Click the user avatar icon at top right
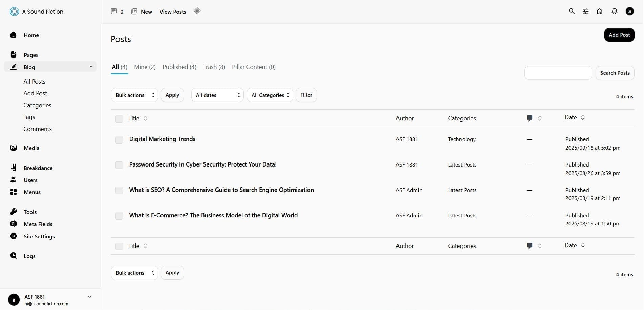The image size is (644, 310). [629, 11]
